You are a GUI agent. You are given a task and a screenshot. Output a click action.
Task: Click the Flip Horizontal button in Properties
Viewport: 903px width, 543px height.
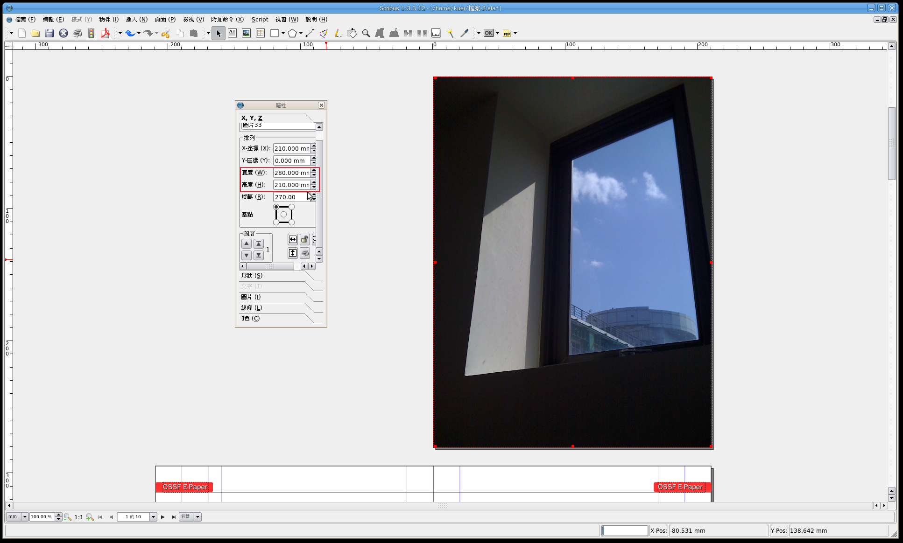pos(292,239)
